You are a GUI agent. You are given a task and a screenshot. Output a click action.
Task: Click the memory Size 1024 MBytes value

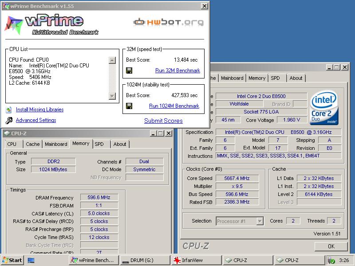point(53,169)
